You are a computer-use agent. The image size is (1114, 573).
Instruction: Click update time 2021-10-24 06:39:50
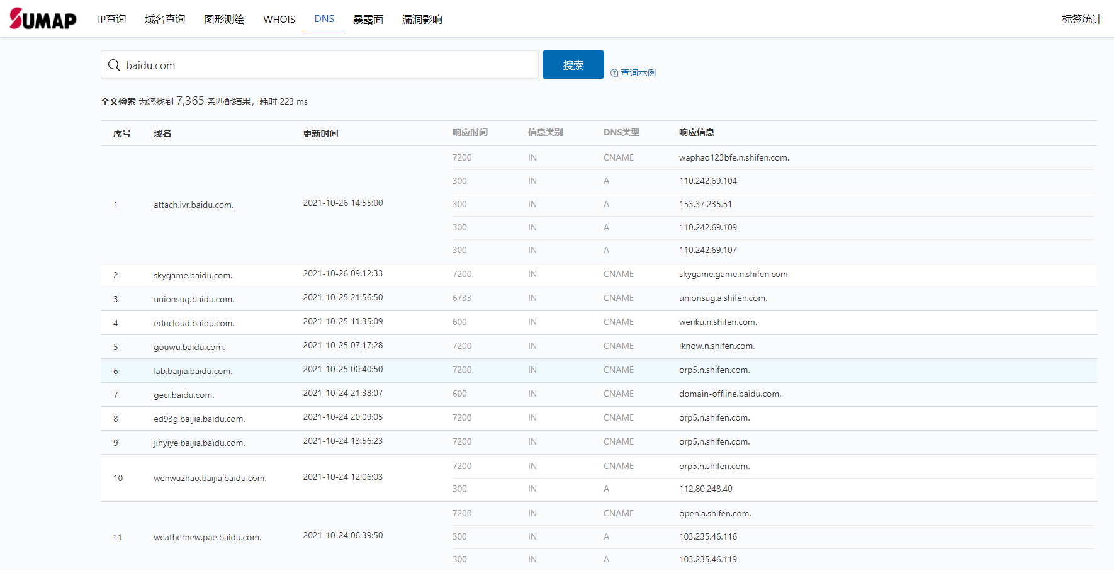click(343, 536)
